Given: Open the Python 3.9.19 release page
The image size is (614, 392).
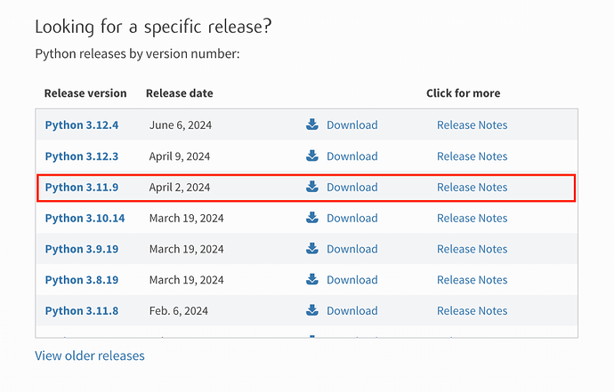Looking at the screenshot, I should [x=82, y=249].
